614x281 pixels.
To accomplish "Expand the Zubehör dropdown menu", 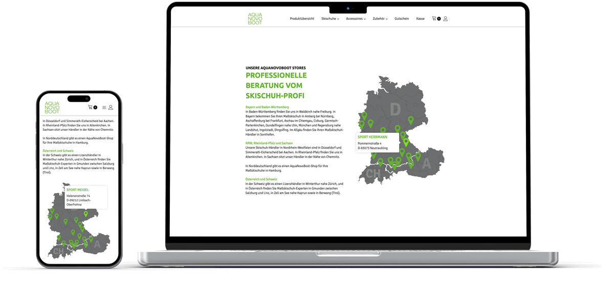I will tap(380, 19).
